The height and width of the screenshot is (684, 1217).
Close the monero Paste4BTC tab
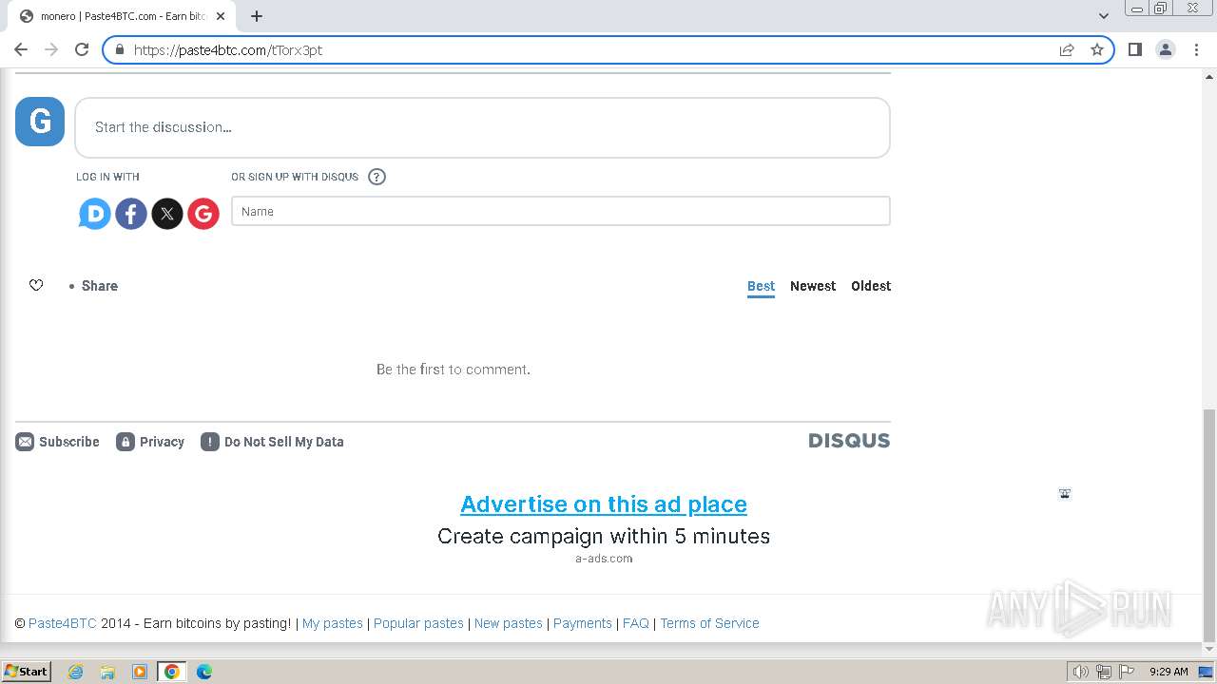(x=221, y=16)
